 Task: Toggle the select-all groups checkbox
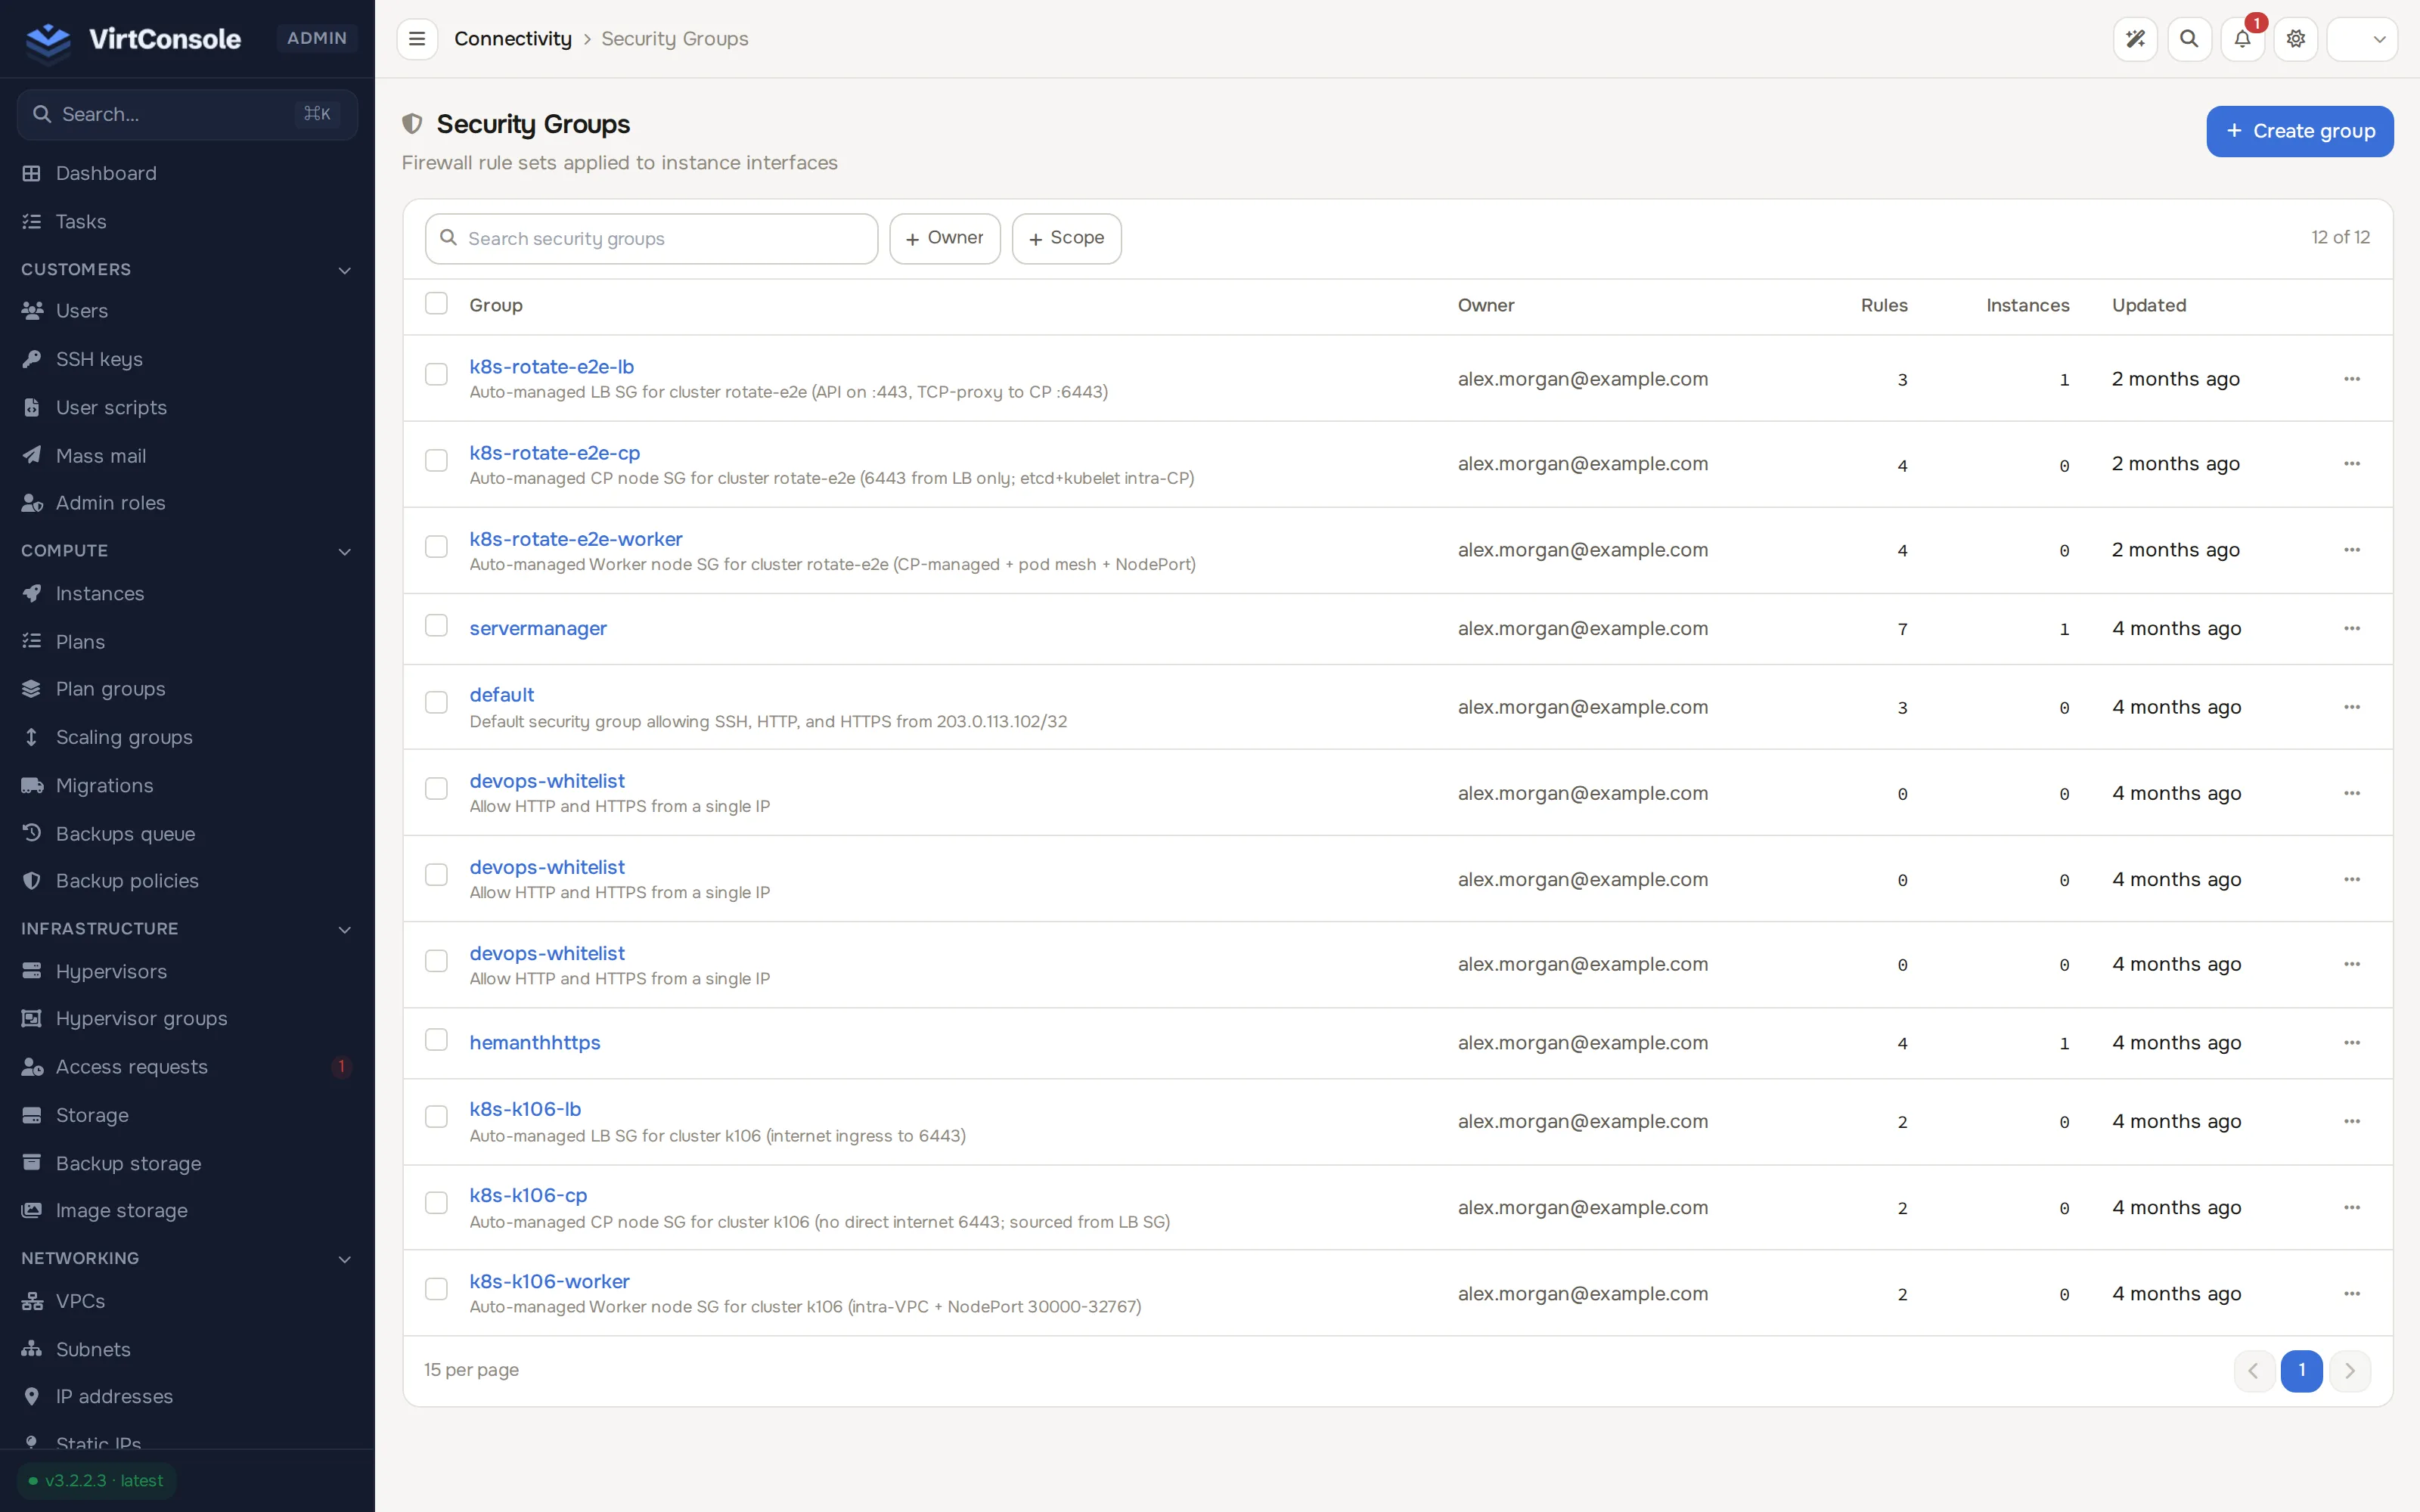coord(436,303)
